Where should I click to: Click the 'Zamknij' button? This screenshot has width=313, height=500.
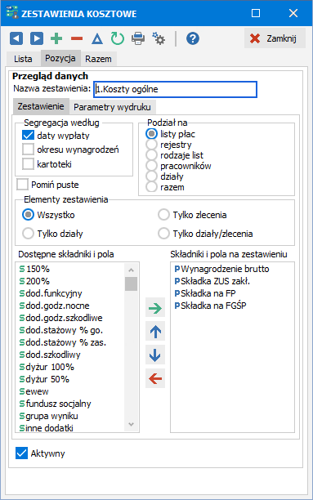[x=275, y=38]
